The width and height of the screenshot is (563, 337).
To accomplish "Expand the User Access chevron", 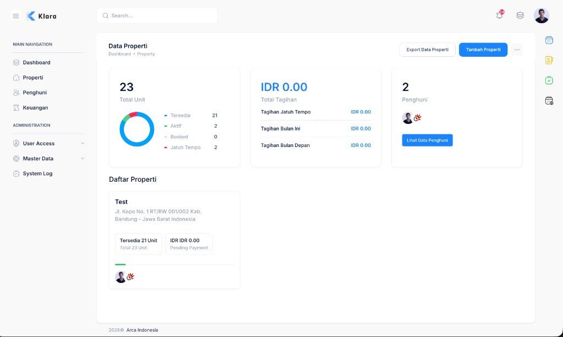I will (82, 144).
